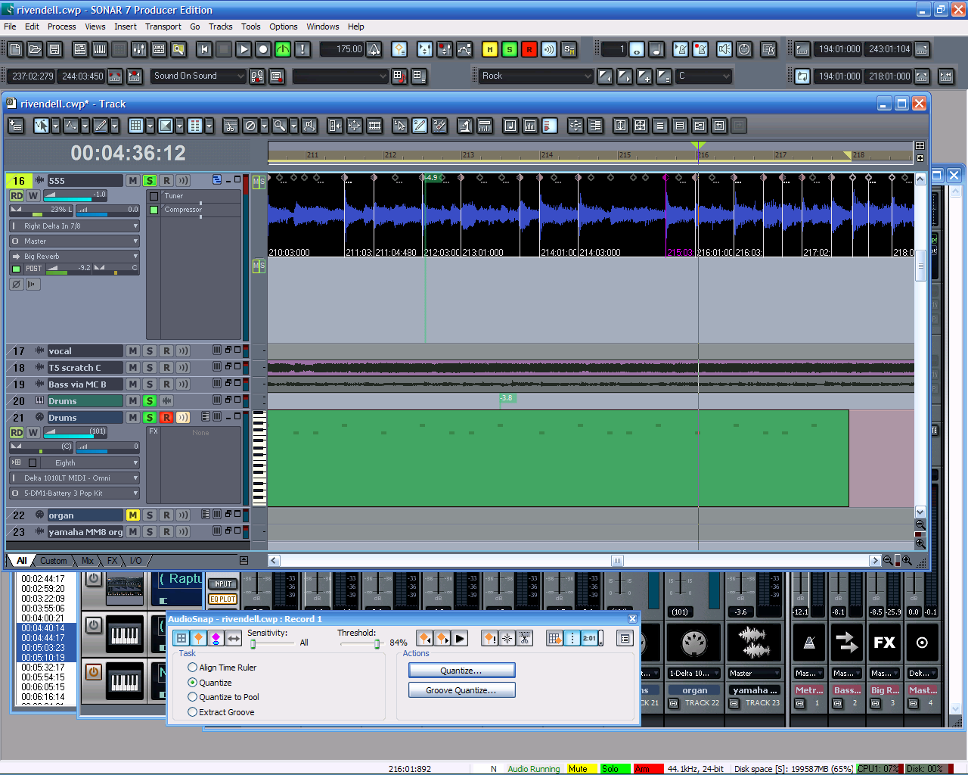968x775 pixels.
Task: Switch to the FX tab
Action: [x=113, y=561]
